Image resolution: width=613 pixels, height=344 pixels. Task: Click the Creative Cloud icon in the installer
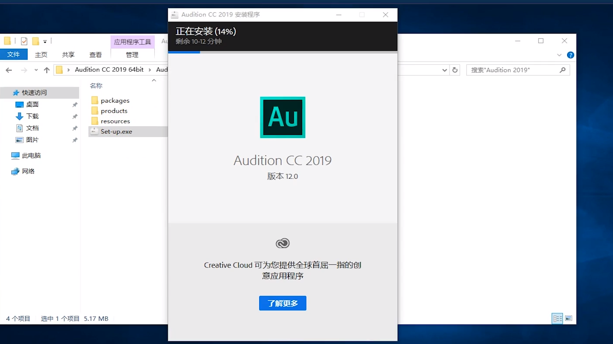point(283,243)
